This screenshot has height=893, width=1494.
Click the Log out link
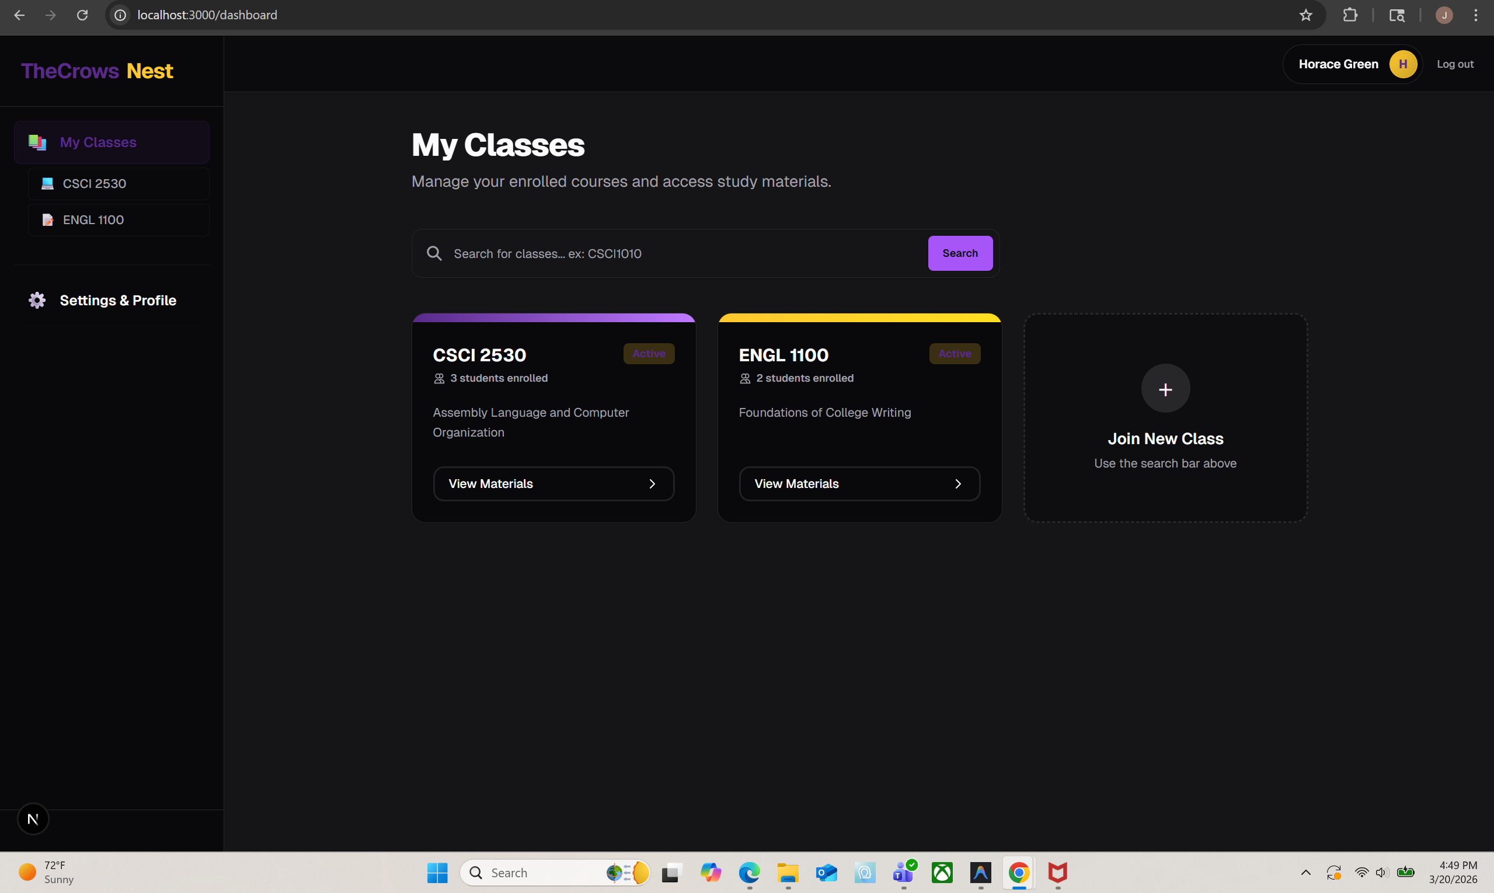(1454, 64)
